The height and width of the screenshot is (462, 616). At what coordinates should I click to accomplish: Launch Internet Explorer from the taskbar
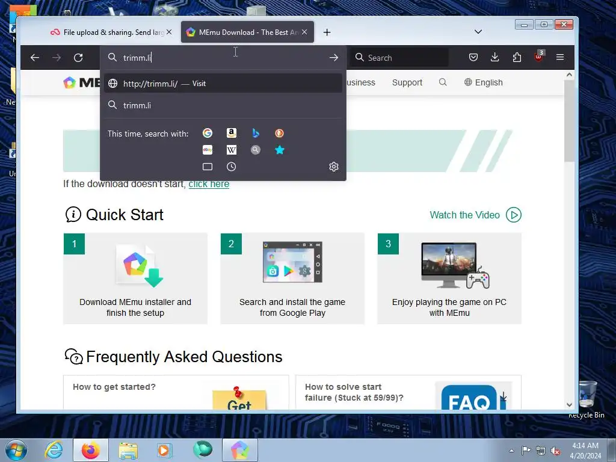[54, 450]
